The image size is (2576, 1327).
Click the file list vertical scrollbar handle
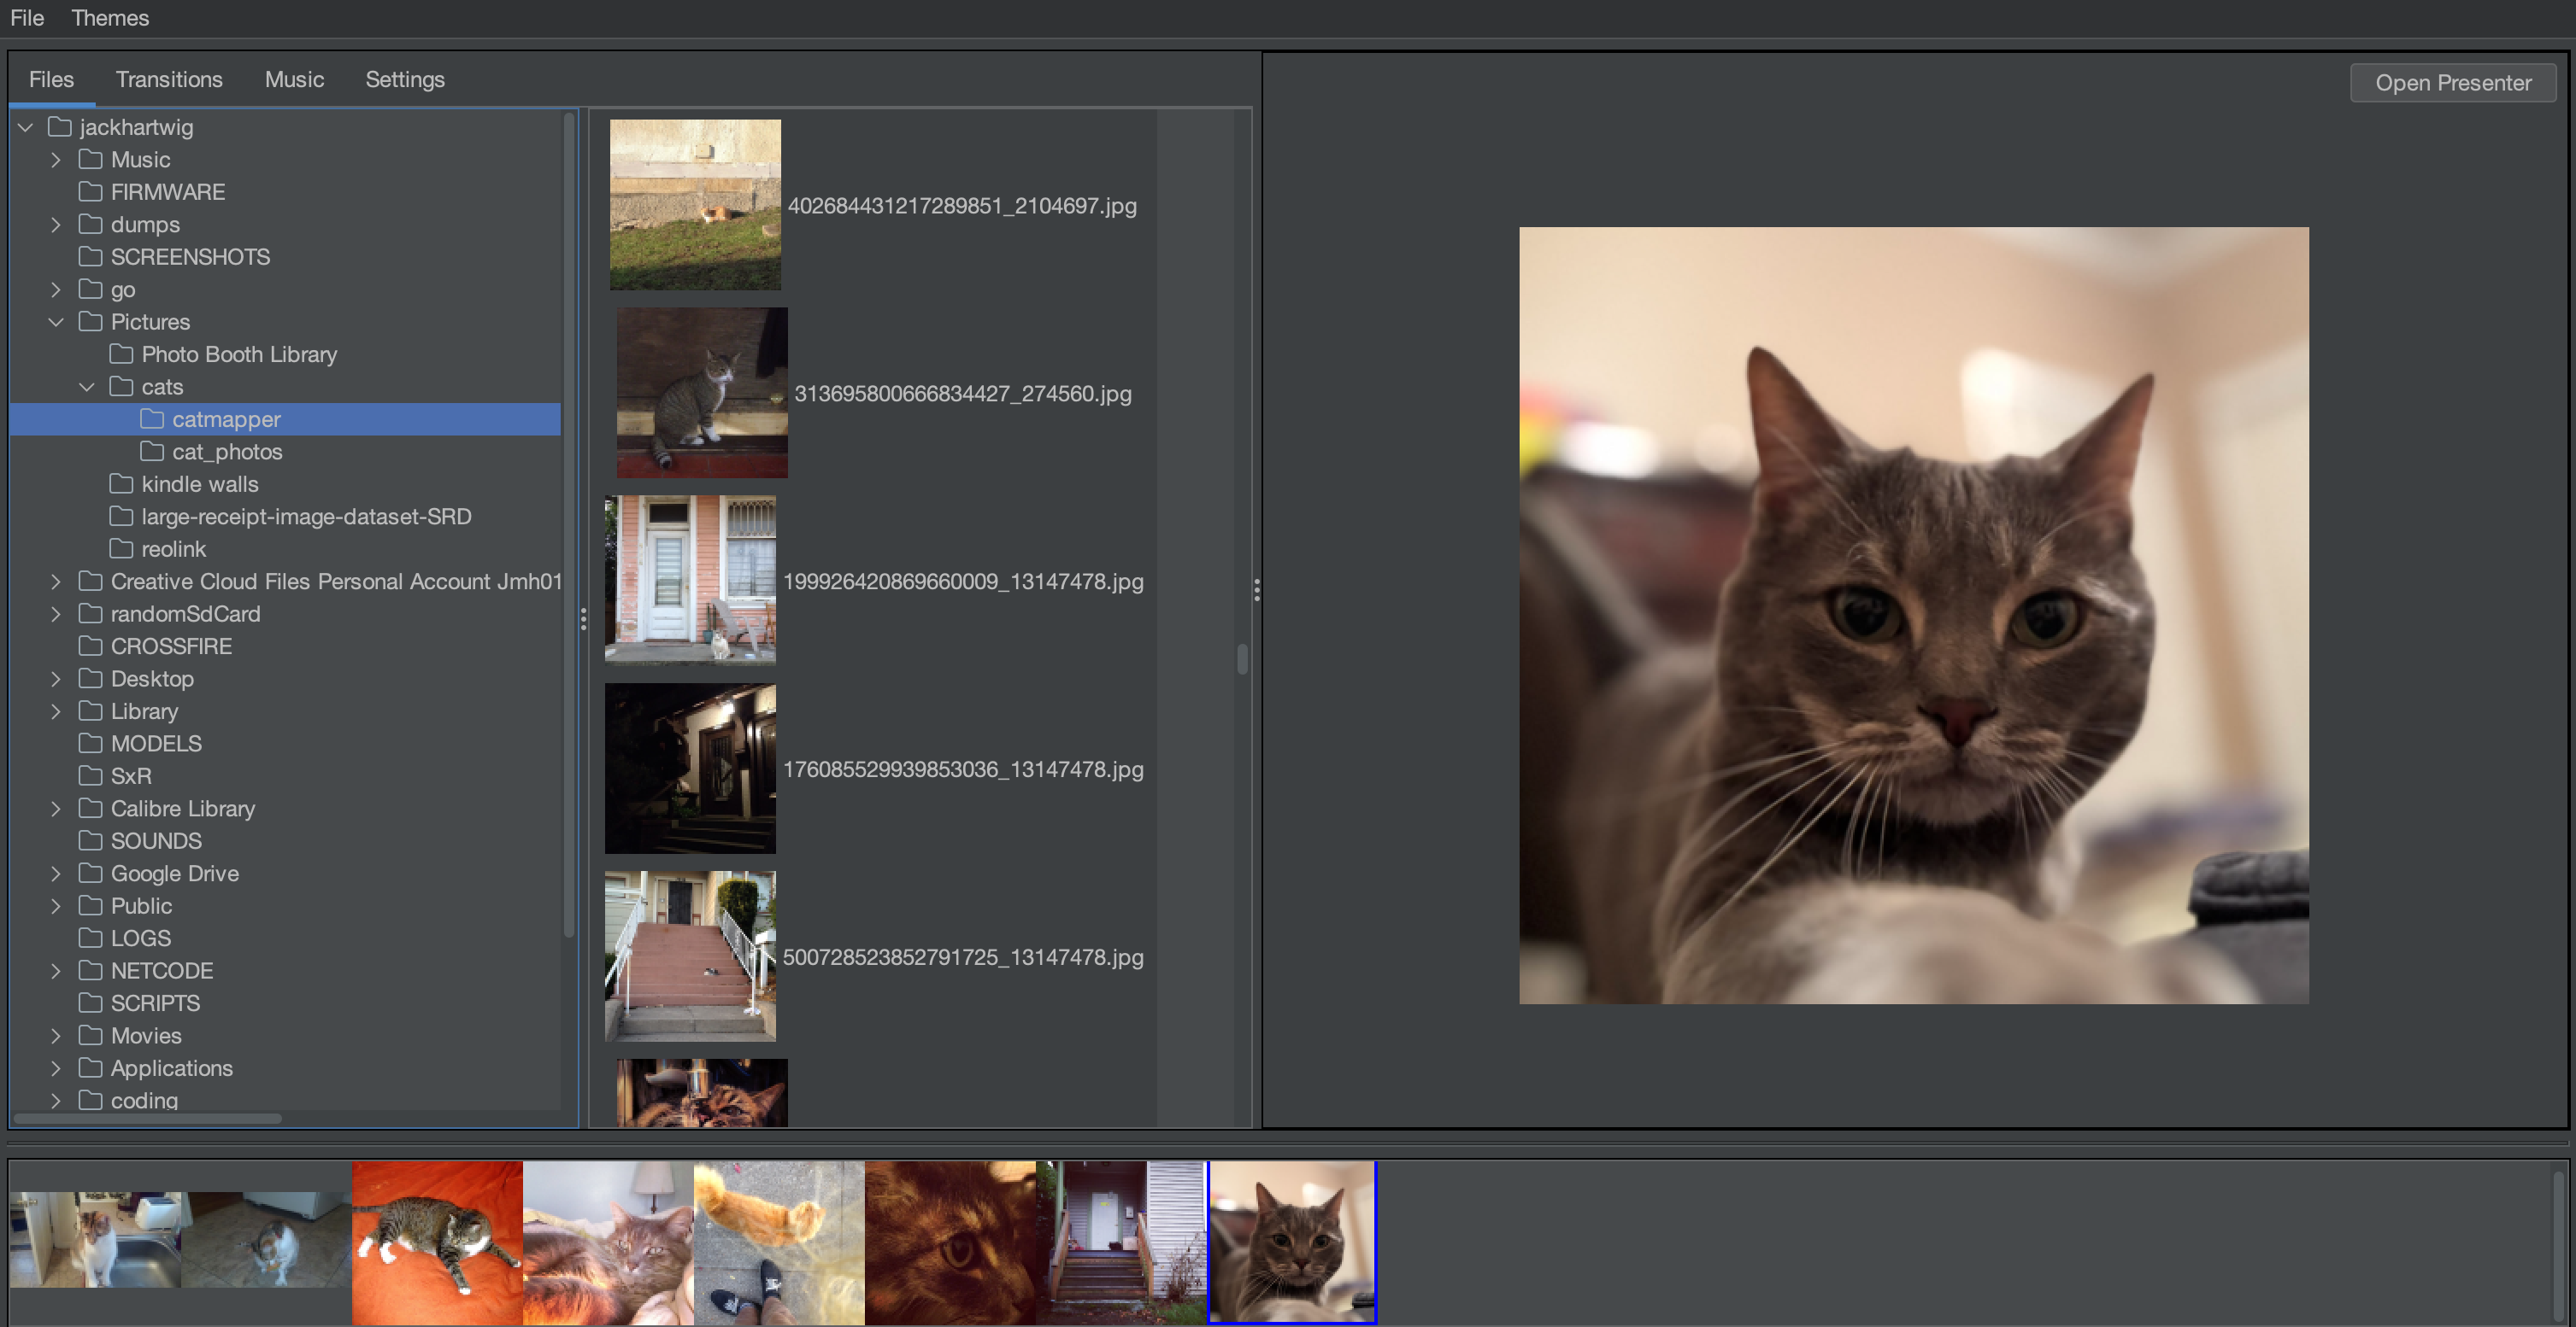(1242, 659)
